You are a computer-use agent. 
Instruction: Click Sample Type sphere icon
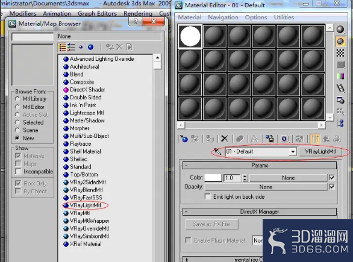[340, 30]
